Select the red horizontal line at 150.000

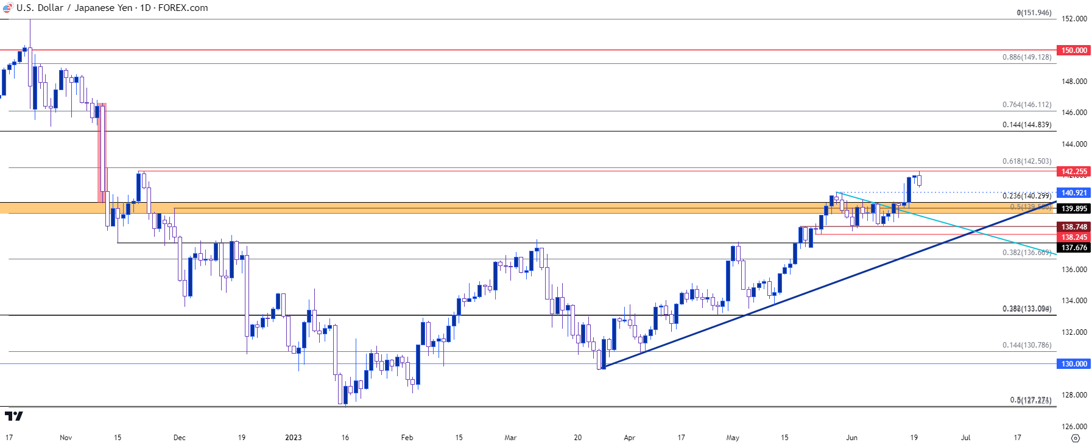[x=528, y=50]
